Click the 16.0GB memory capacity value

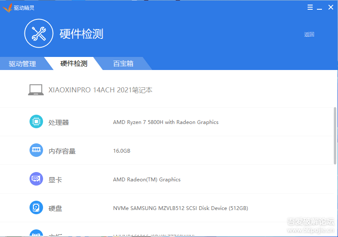point(122,151)
